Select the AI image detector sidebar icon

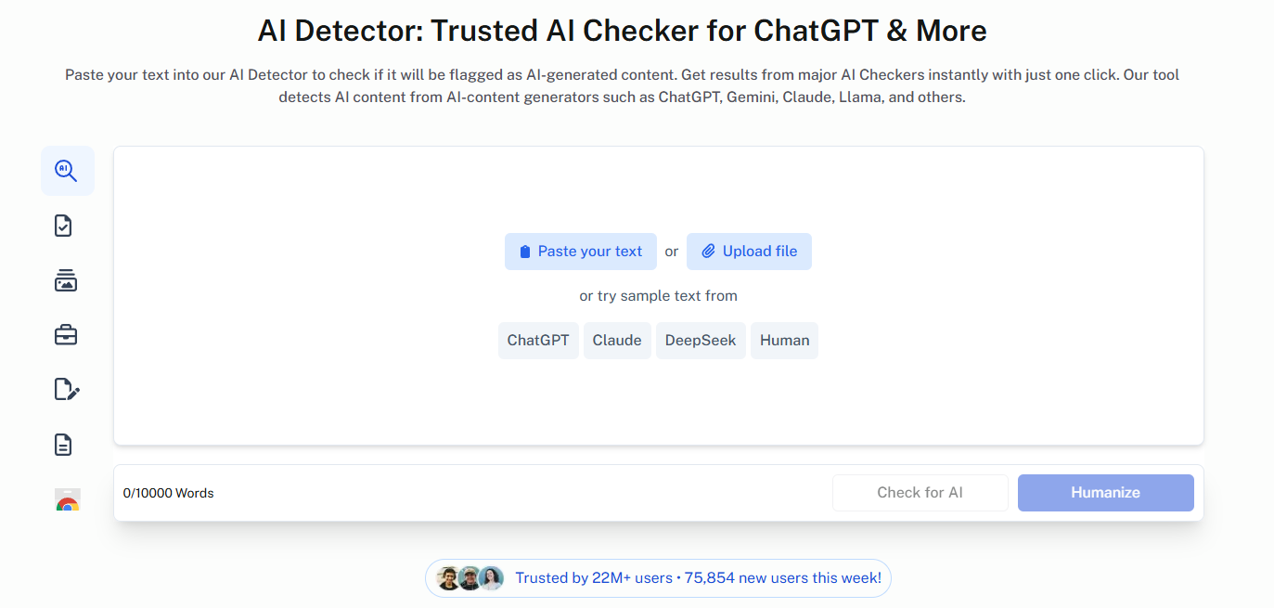[x=65, y=279]
